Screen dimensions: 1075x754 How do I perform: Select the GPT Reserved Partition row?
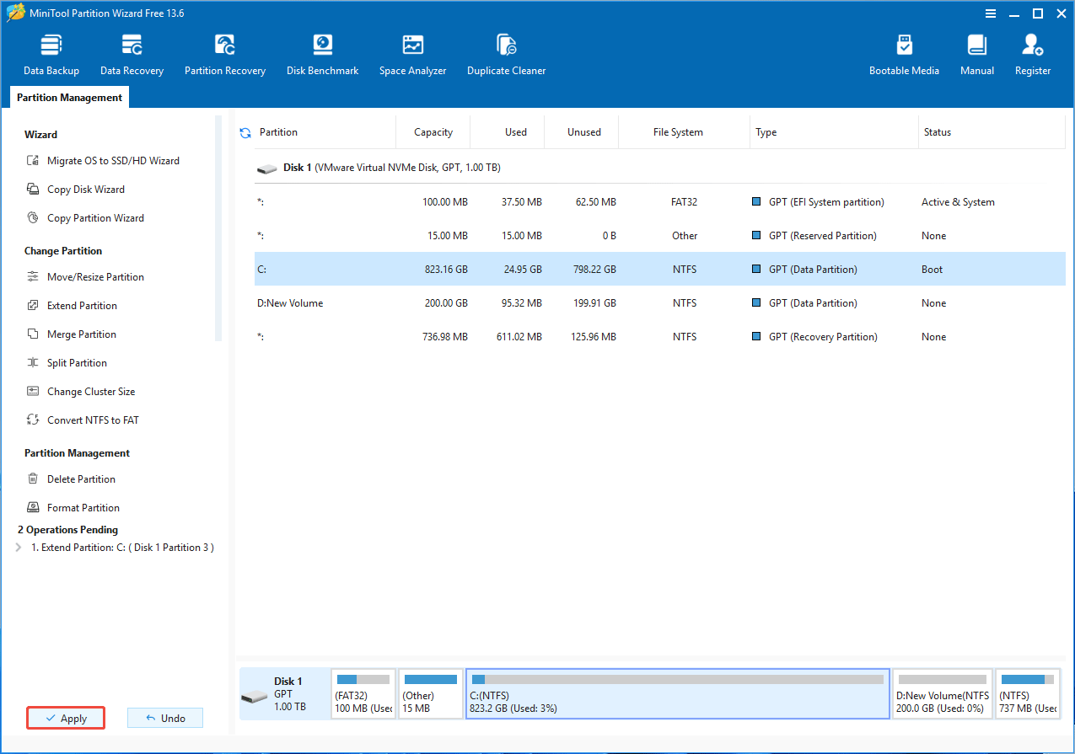click(660, 236)
